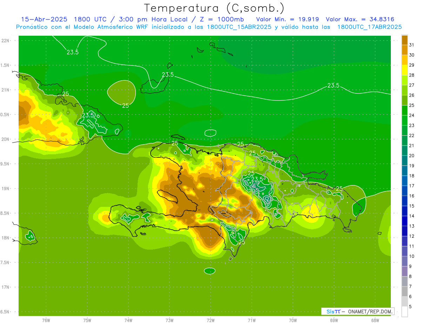Click the colorbar swatch between 30 and 31
This screenshot has height=325, width=421.
coord(405,50)
